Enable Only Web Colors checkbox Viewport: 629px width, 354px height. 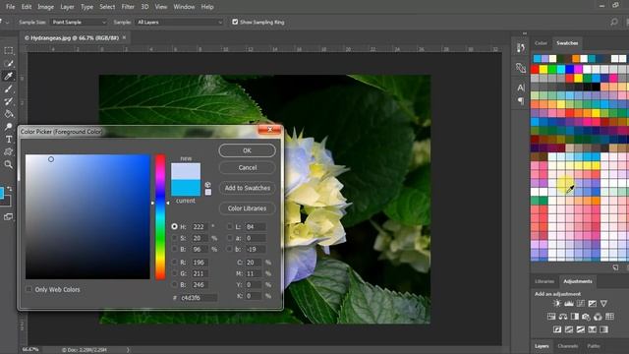(29, 289)
